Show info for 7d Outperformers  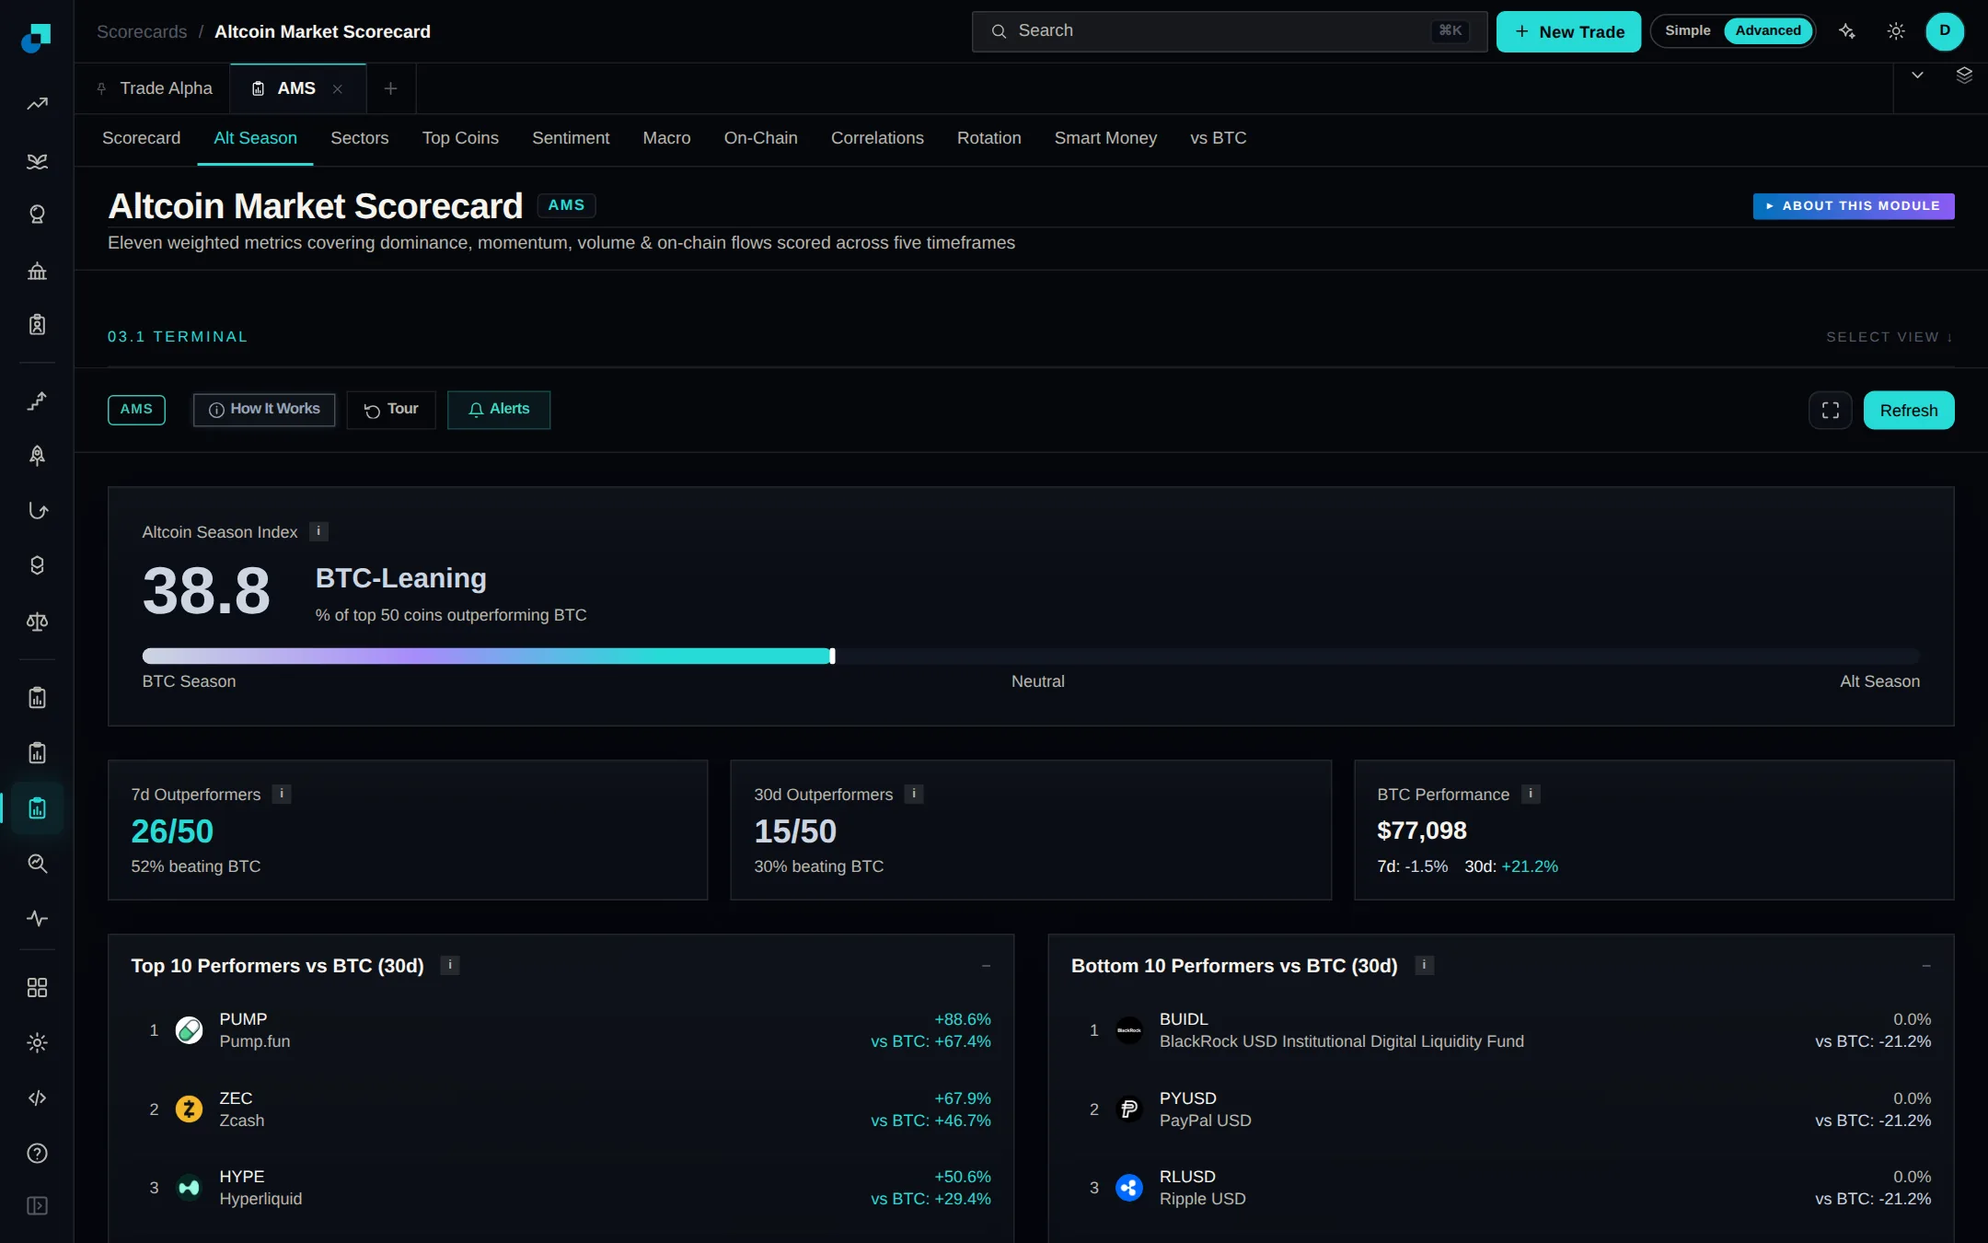click(282, 794)
